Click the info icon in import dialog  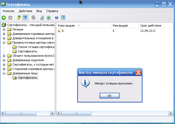[85, 83]
